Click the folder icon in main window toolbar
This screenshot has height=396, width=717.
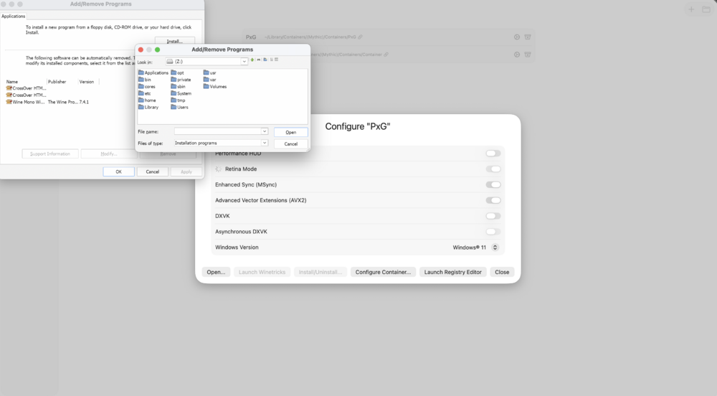point(706,9)
